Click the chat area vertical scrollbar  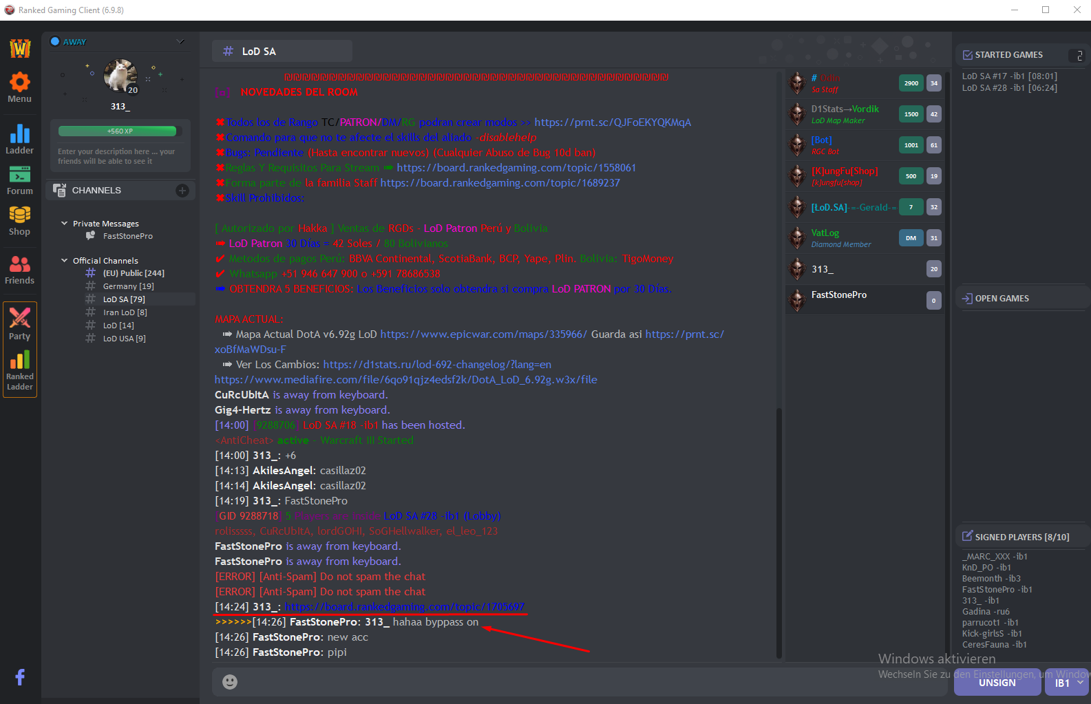tap(779, 533)
